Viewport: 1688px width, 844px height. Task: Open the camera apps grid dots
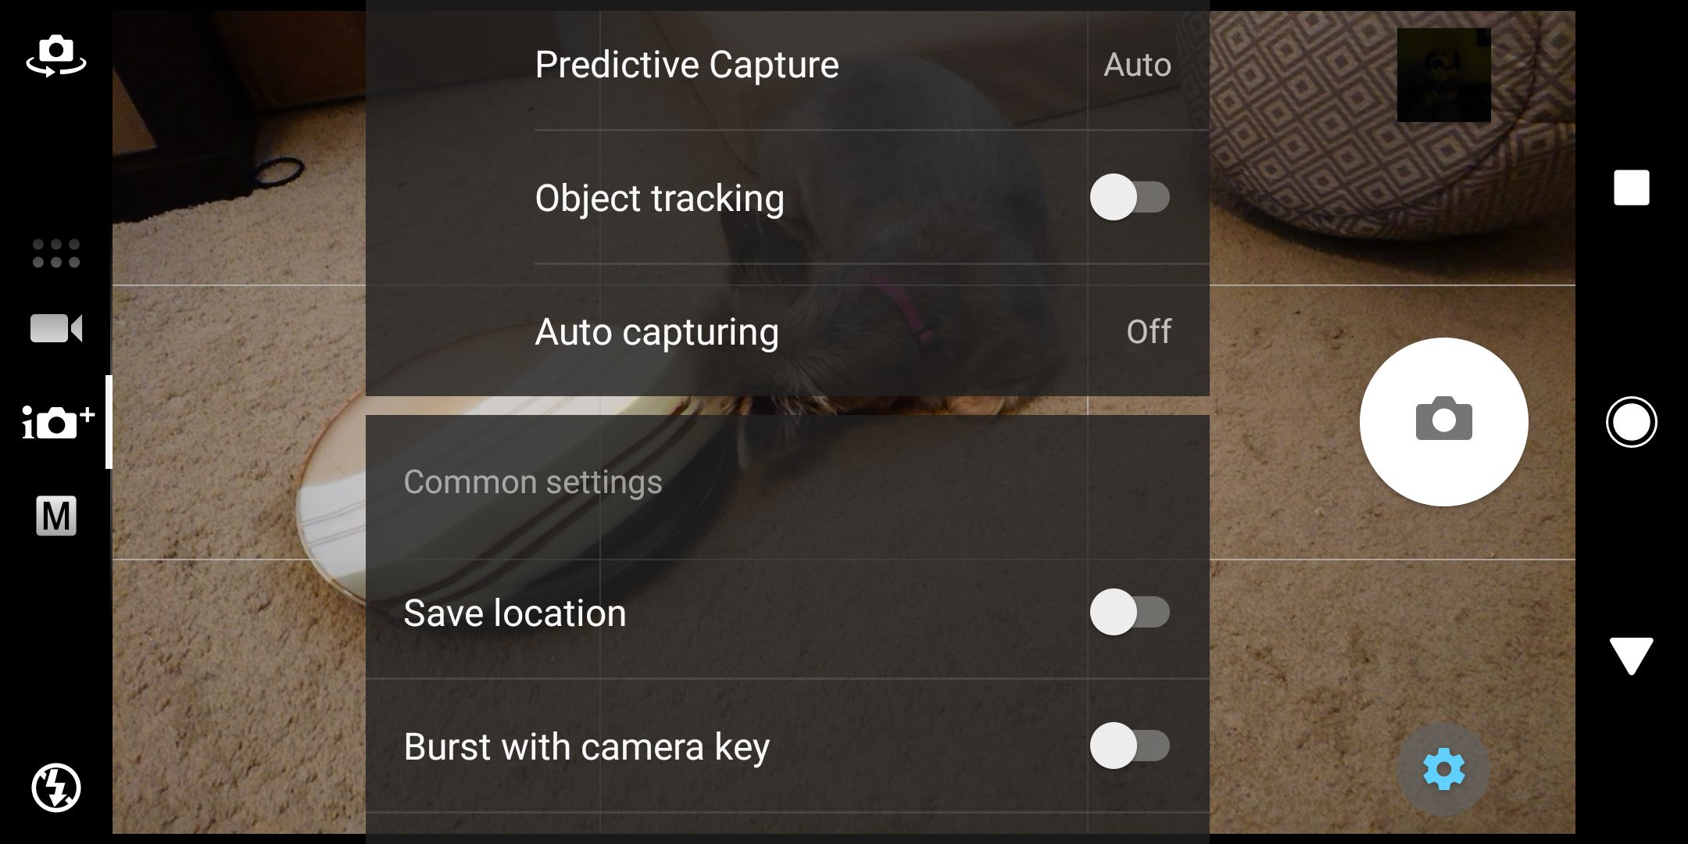coord(56,253)
